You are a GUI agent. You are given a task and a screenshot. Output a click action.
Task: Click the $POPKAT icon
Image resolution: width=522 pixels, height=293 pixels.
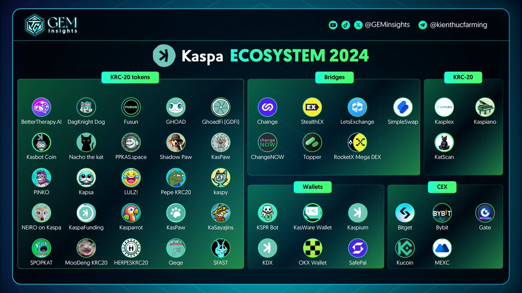(41, 248)
